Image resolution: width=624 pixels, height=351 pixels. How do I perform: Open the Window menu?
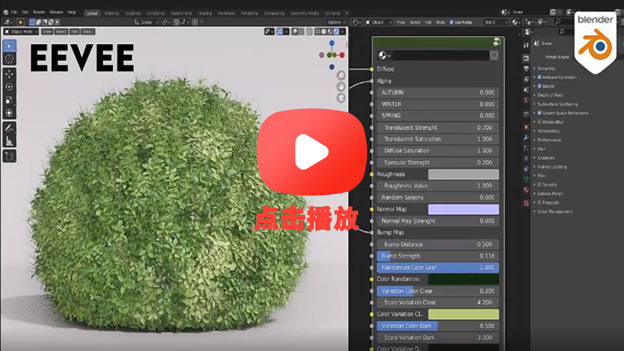click(56, 12)
